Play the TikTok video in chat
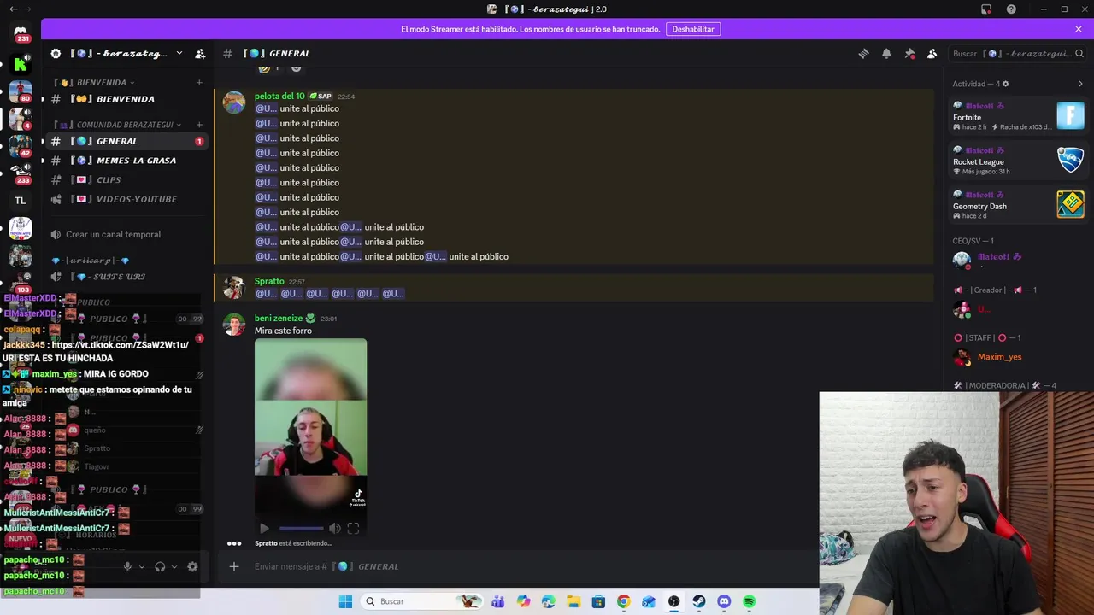The height and width of the screenshot is (615, 1094). [264, 529]
